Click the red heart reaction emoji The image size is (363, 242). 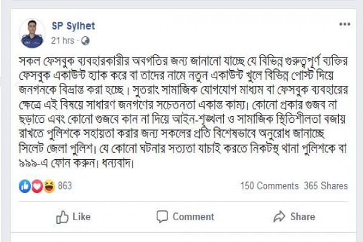click(36, 185)
